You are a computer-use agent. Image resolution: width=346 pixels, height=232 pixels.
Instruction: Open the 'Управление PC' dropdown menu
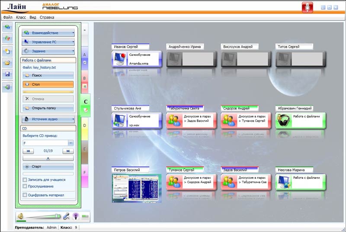(48, 42)
